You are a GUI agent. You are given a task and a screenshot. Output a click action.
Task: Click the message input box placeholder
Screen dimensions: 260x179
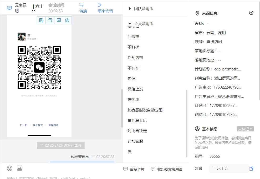[49, 178]
